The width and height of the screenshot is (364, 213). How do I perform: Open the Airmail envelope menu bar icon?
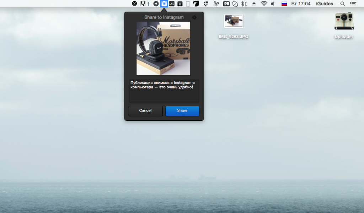pos(134,4)
